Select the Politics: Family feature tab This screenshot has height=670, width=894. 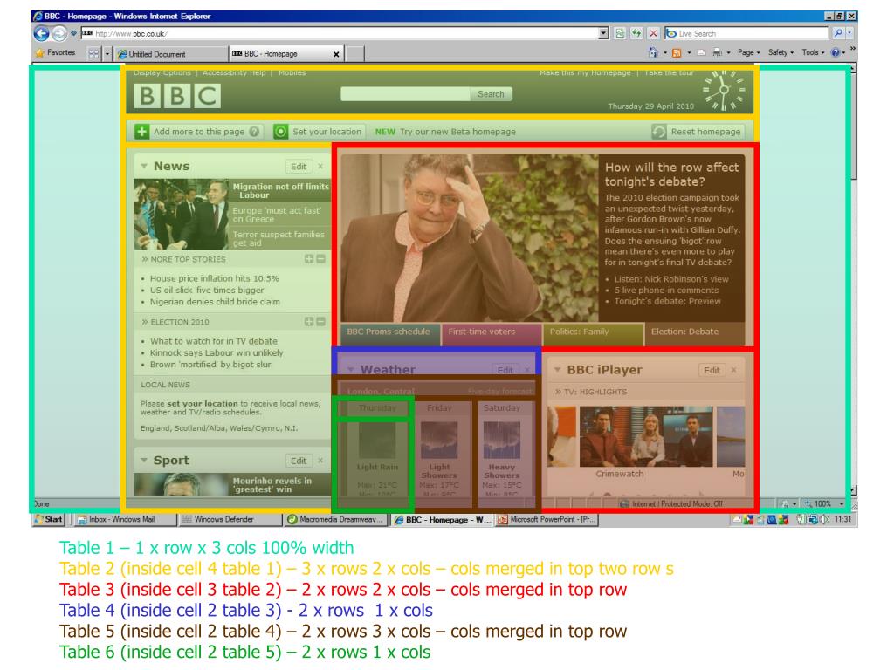point(593,334)
